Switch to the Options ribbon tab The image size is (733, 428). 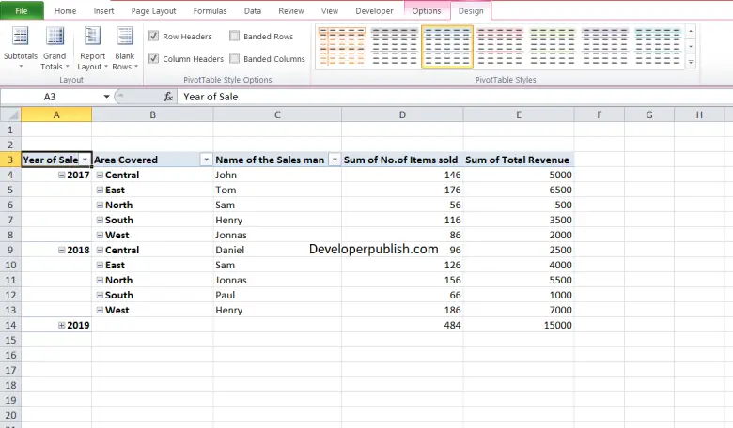[426, 10]
